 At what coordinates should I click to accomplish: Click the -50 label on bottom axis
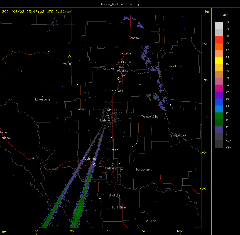[x=71, y=231]
